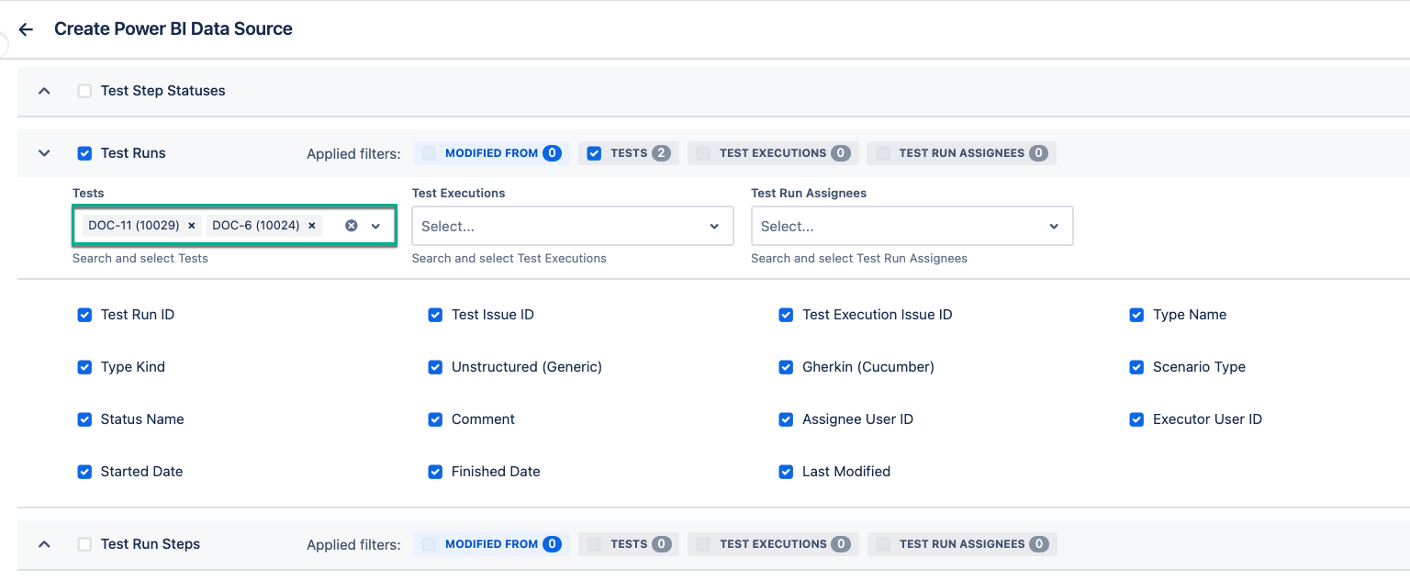Collapse the Test Runs section
The image size is (1410, 580).
44,152
